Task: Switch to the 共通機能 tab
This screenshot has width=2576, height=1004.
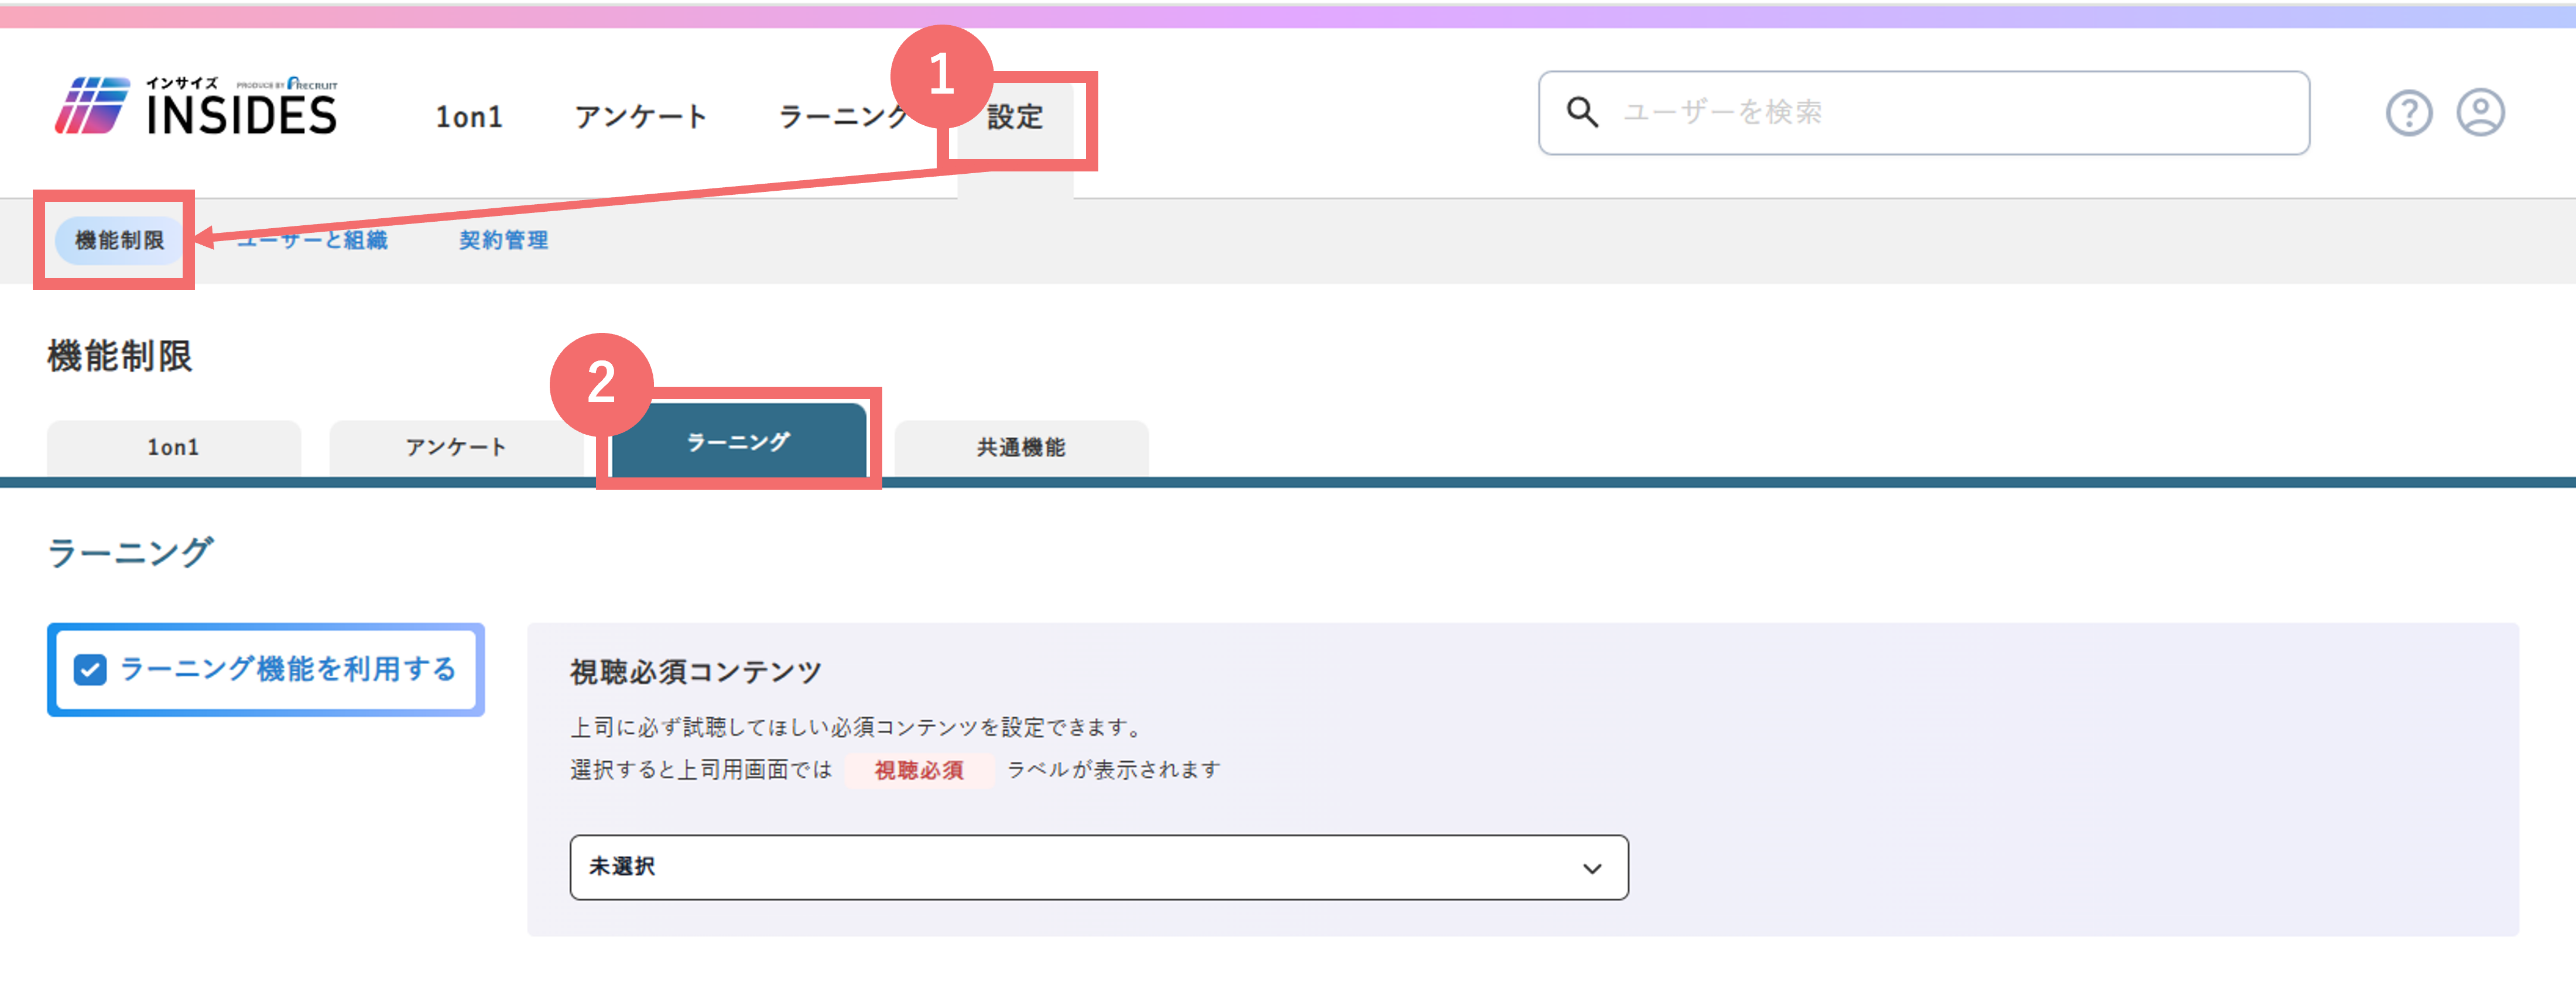Action: tap(1021, 448)
